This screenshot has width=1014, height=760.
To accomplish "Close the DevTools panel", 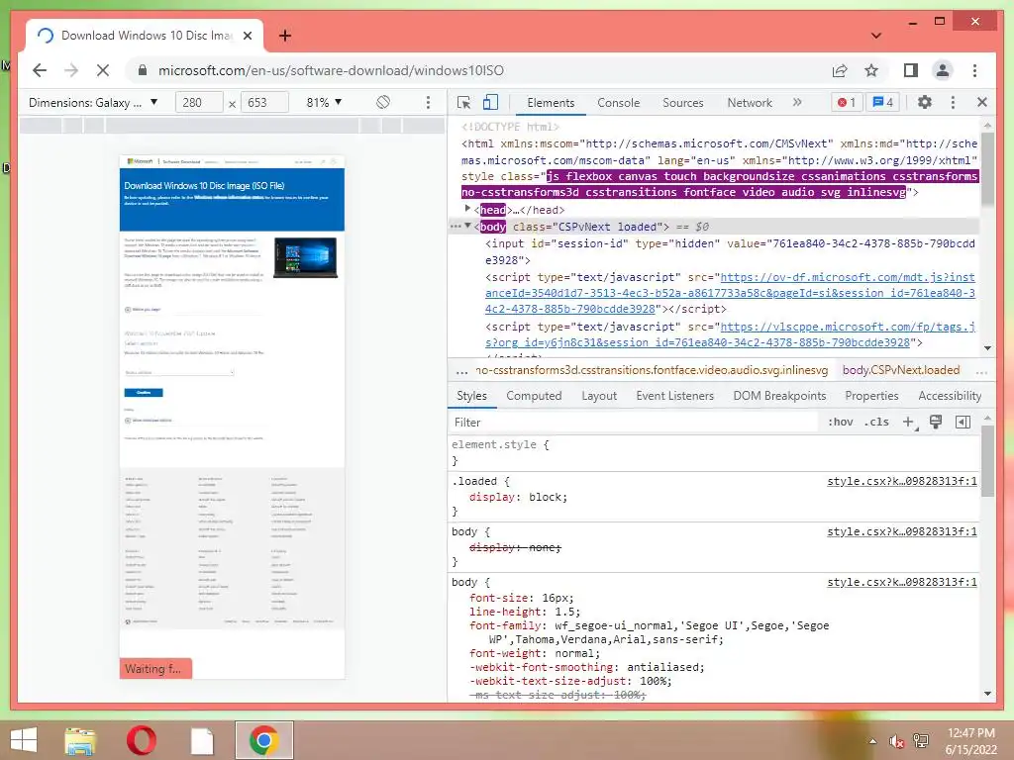I will 981,102.
